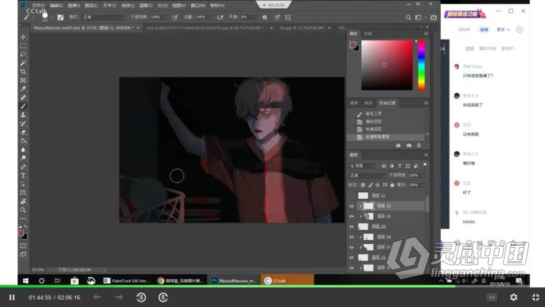This screenshot has height=307, width=545.
Task: Hide layer 图层 32 eye icon
Action: coord(351,206)
